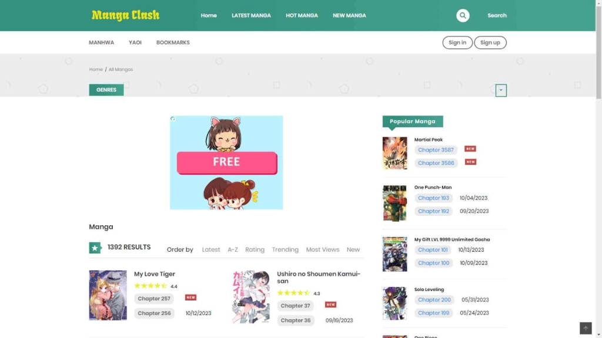
Task: Open Chapter 100 of My Gift LVL 9999
Action: (433, 263)
